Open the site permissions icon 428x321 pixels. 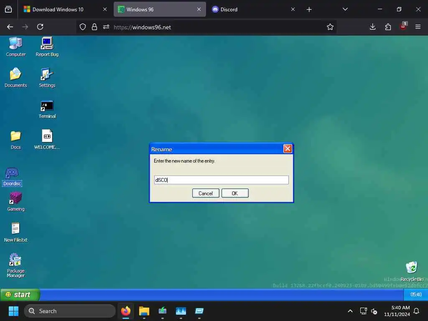pos(106,27)
